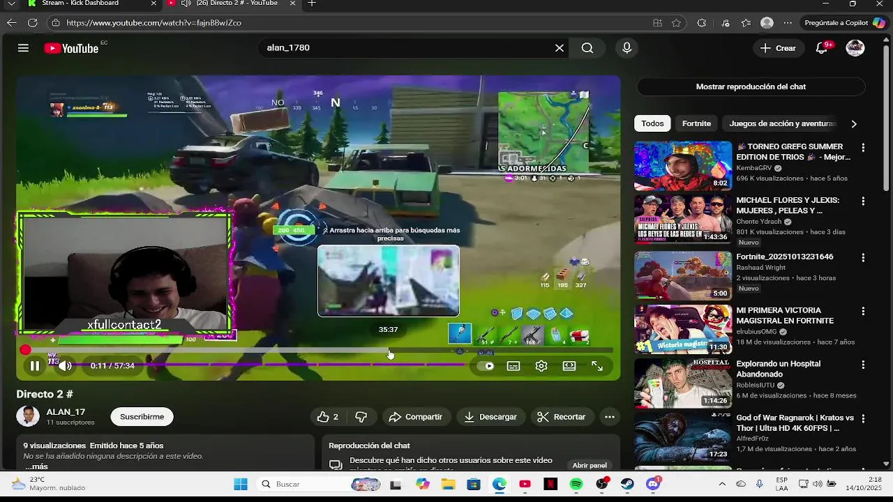Open the YouTube notifications bell
Screen dimensions: 893x502
pyautogui.click(x=822, y=48)
